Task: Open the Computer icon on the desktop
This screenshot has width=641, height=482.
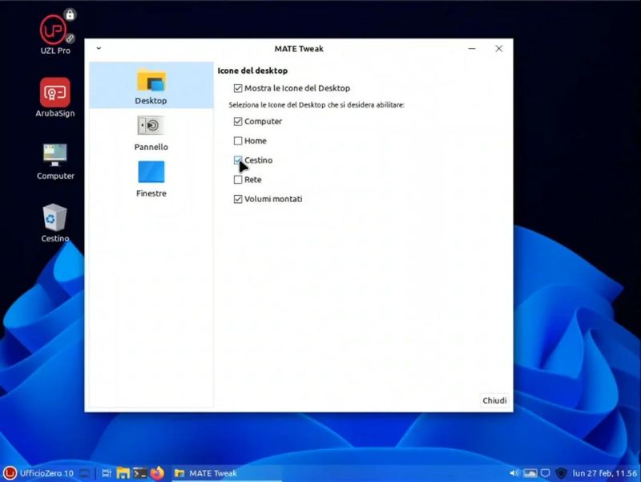Action: 54,156
